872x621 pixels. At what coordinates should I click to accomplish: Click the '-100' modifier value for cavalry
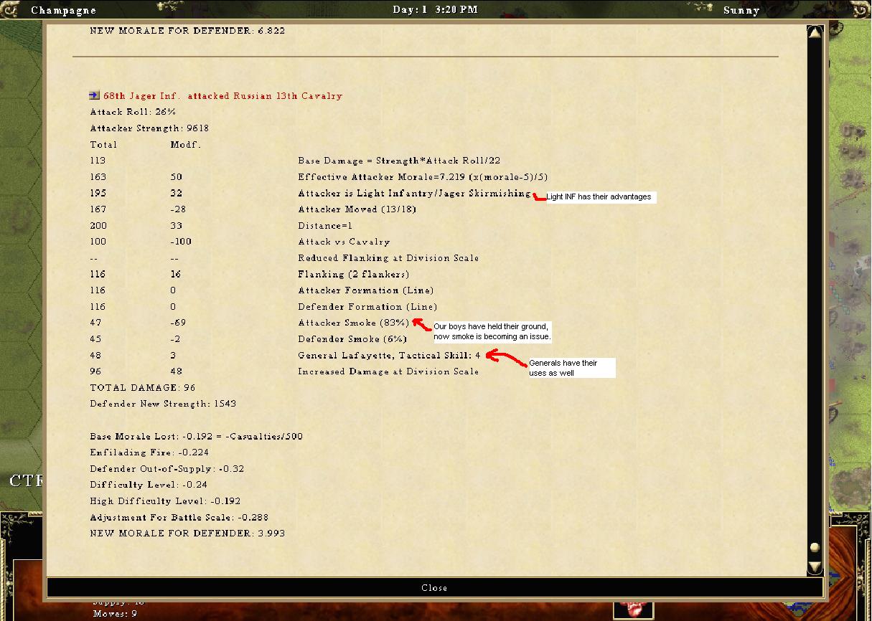(x=181, y=242)
